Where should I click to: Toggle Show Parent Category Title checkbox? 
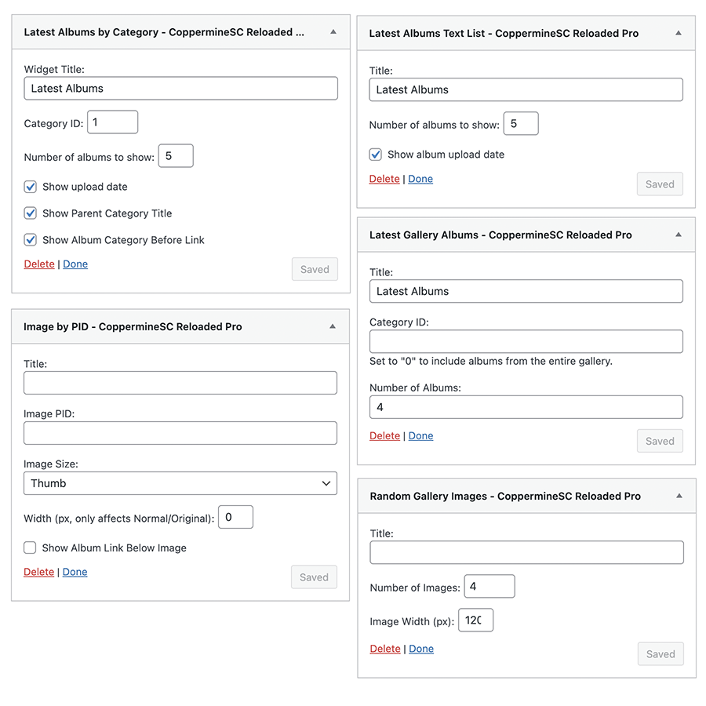pos(31,213)
